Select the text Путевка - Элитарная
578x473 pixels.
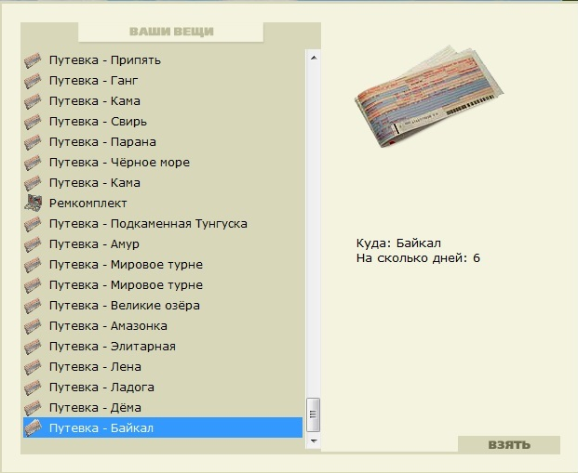coord(113,347)
